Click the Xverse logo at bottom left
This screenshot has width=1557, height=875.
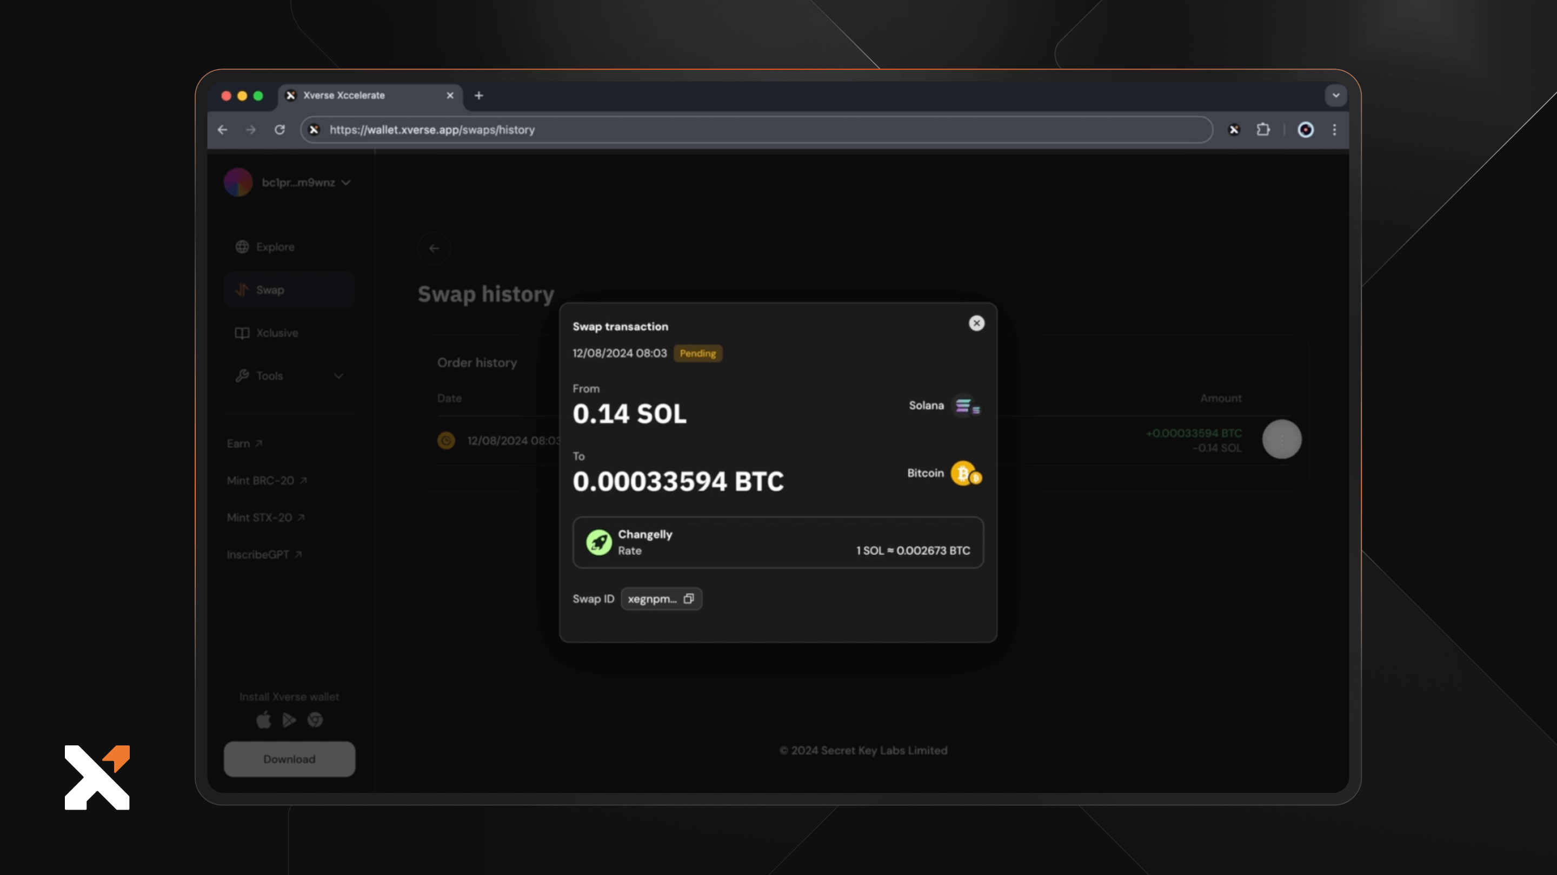pos(97,777)
